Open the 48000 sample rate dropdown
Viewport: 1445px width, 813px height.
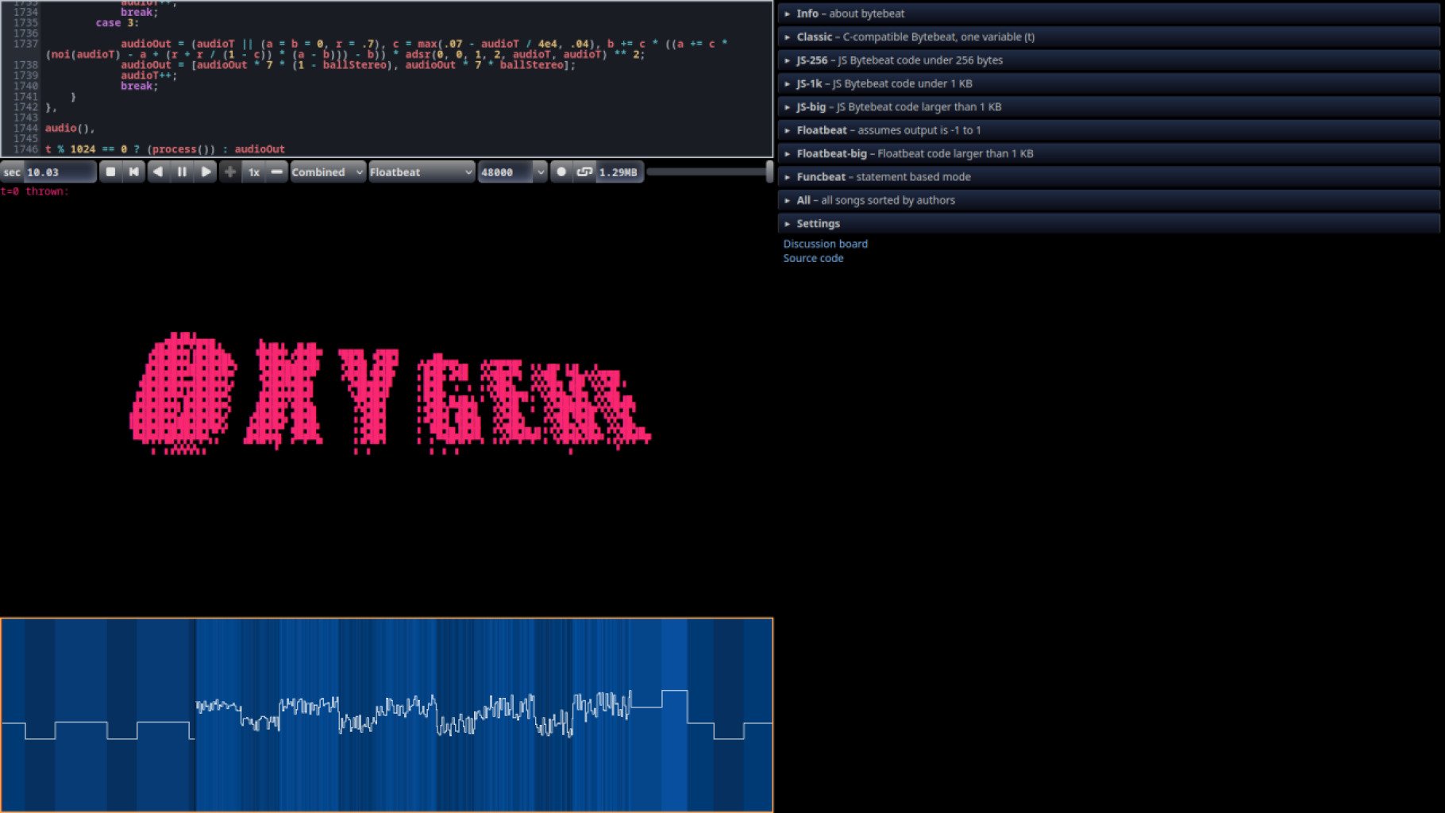(512, 171)
